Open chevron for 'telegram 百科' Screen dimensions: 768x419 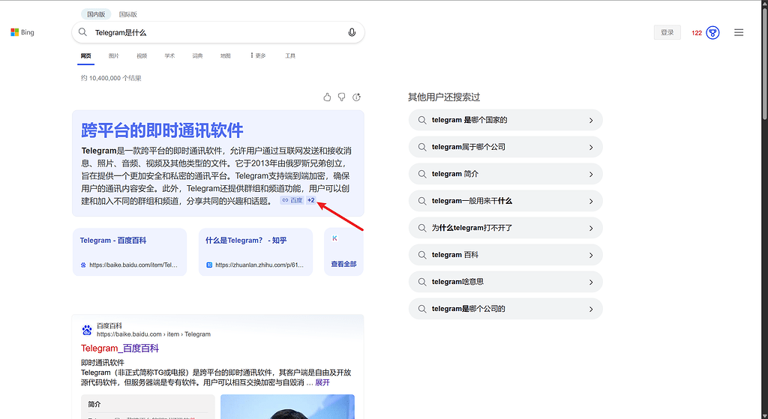coord(591,255)
